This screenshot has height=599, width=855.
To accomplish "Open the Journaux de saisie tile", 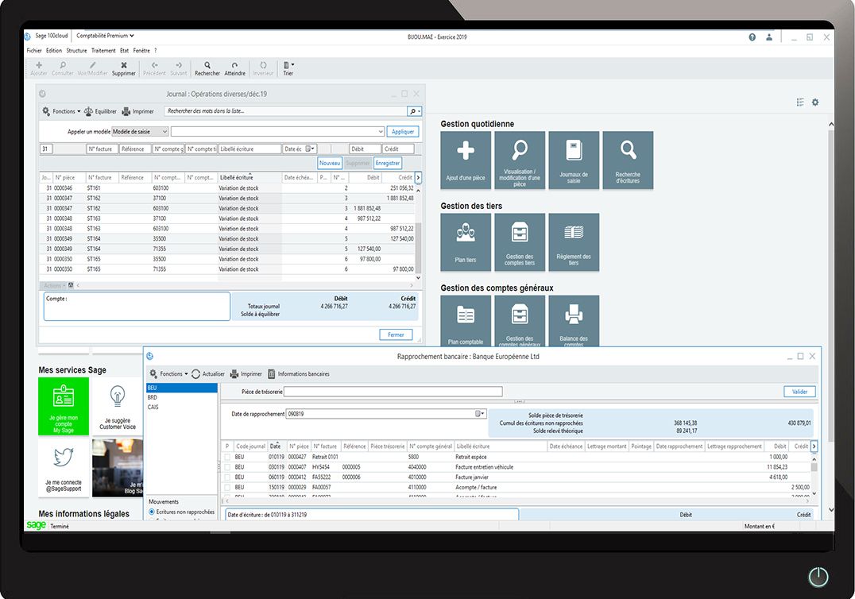I will [573, 159].
